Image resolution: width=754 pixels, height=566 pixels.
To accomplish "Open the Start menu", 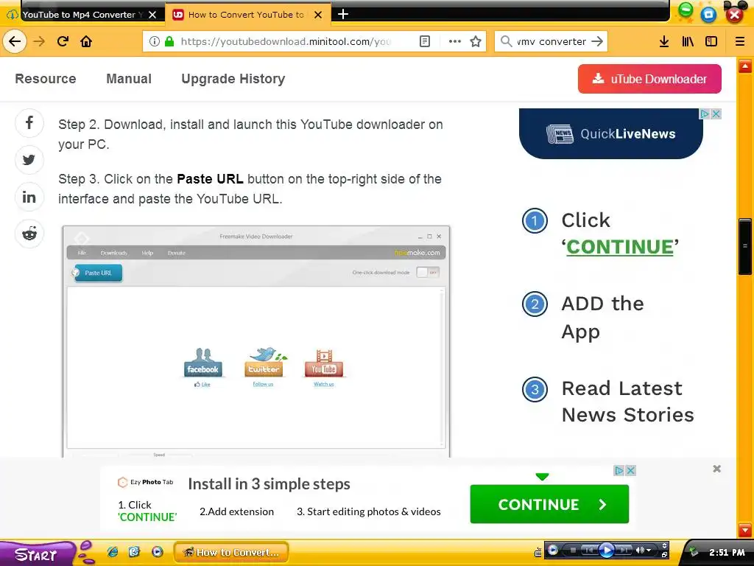I will click(x=37, y=554).
